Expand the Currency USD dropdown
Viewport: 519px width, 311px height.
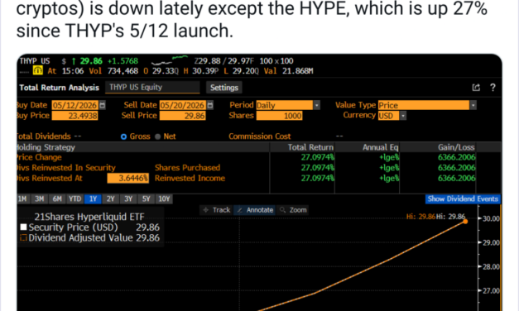point(403,116)
